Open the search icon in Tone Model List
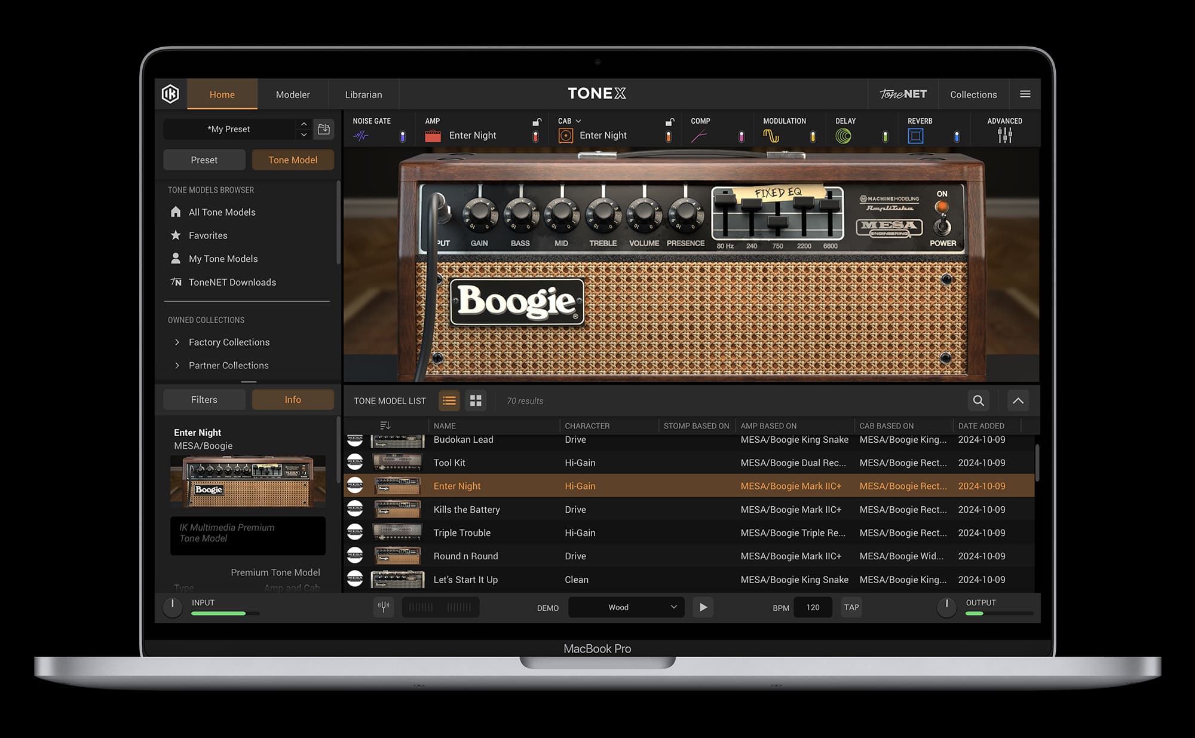The width and height of the screenshot is (1195, 738). point(978,400)
